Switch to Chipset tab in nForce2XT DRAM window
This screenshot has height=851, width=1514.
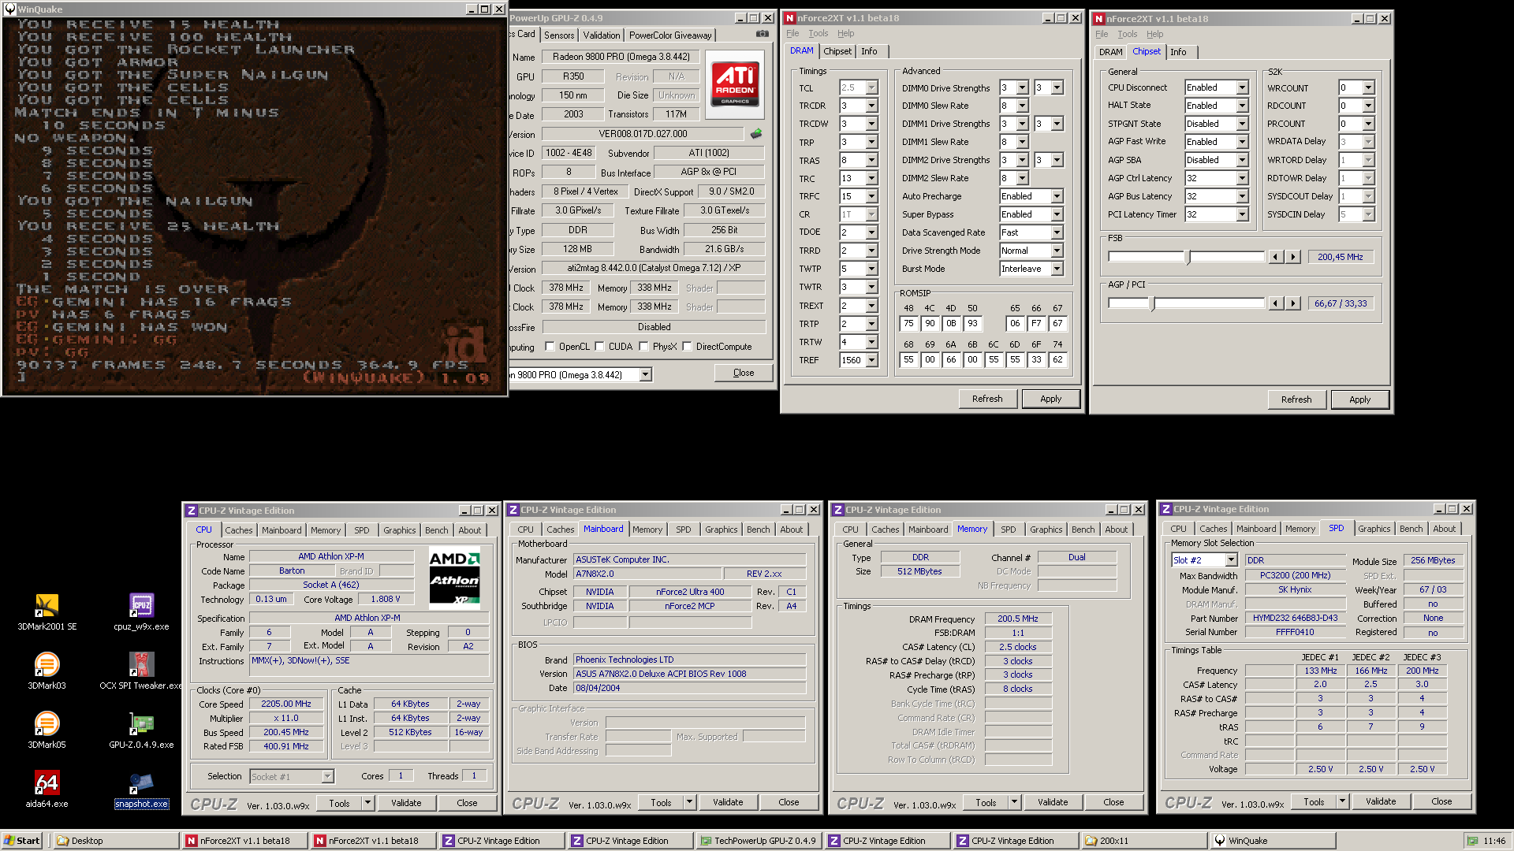pos(837,51)
